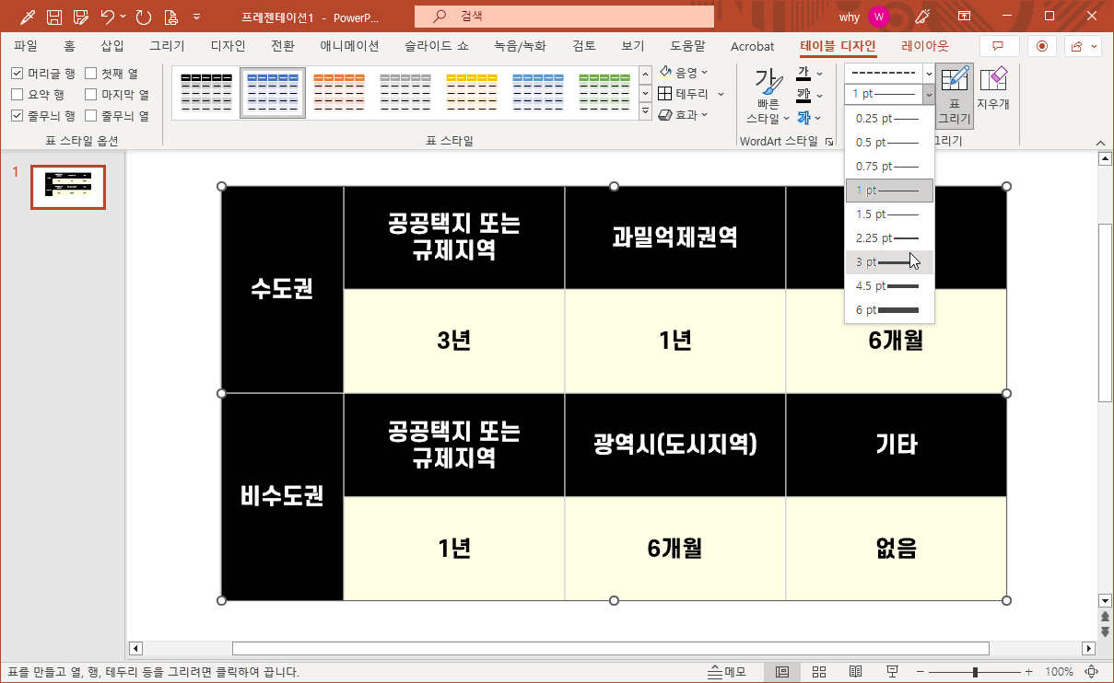Collapse the pen weight 1 pt dropdown
This screenshot has width=1114, height=683.
coord(929,94)
